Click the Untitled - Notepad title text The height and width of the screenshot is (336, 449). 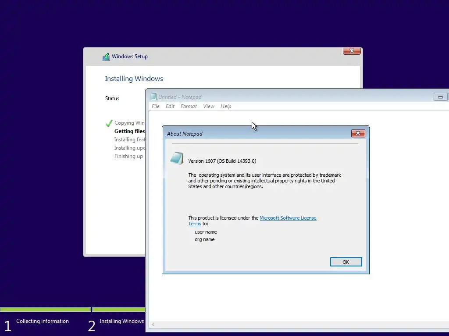(x=180, y=97)
